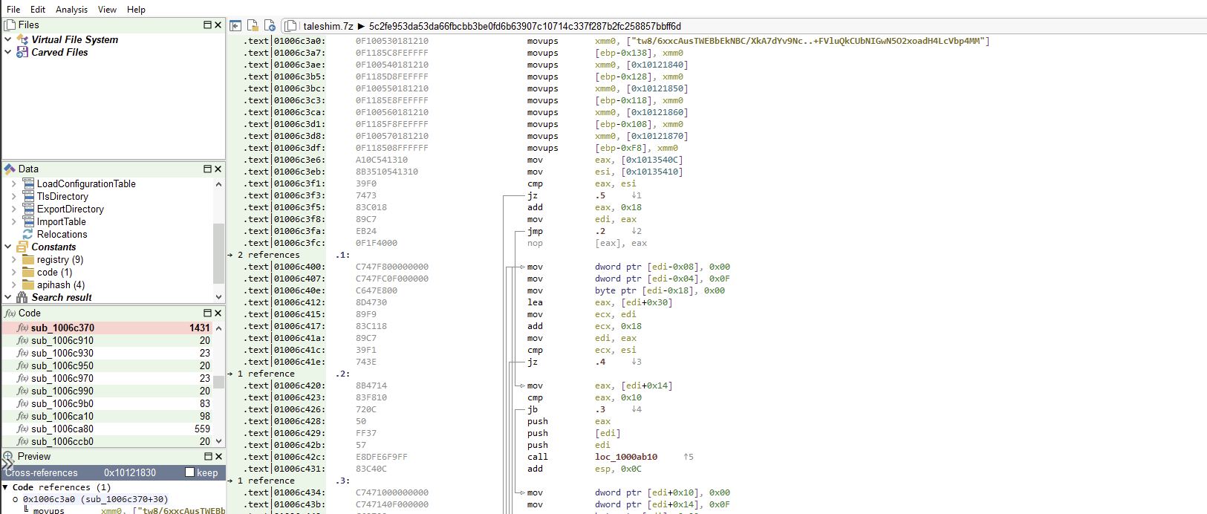The width and height of the screenshot is (1207, 514).
Task: Select the Search result binoculars icon
Action: [22, 297]
